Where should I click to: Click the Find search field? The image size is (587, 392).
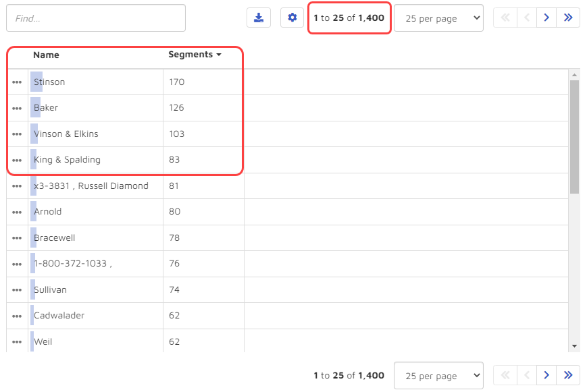point(96,18)
